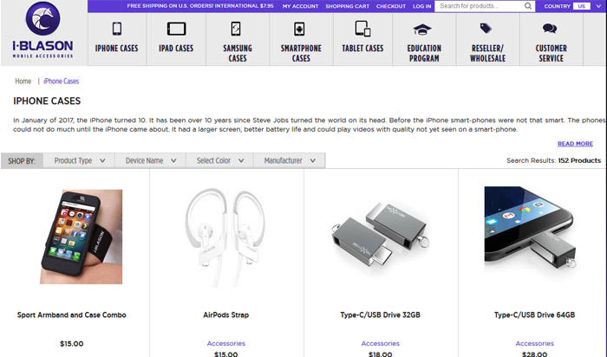
Task: Click the chat bubbles Customer Service icon
Action: [x=550, y=29]
